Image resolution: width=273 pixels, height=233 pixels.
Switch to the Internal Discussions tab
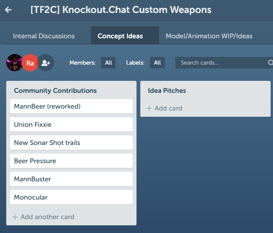tap(44, 36)
